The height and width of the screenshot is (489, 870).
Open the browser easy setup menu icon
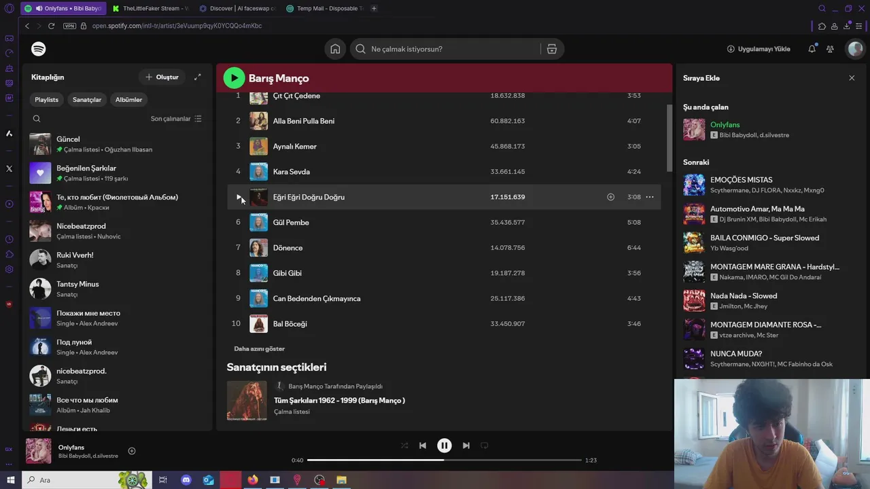tap(859, 26)
